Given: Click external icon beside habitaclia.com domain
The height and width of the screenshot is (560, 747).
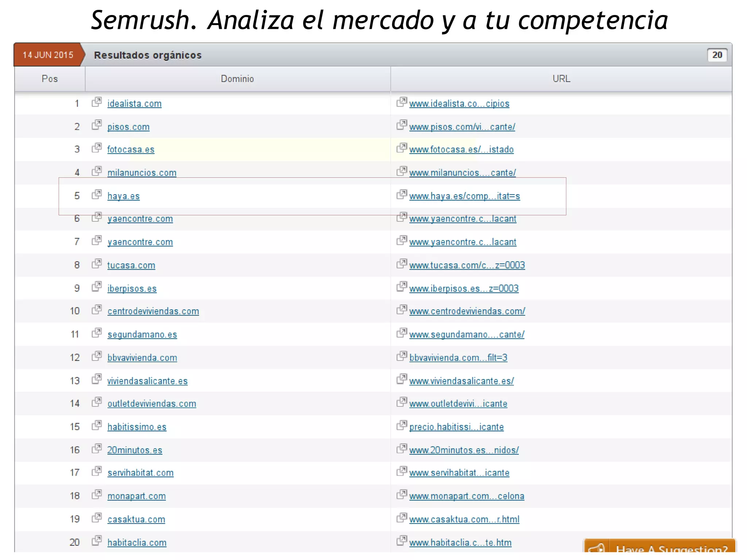Looking at the screenshot, I should coord(97,541).
